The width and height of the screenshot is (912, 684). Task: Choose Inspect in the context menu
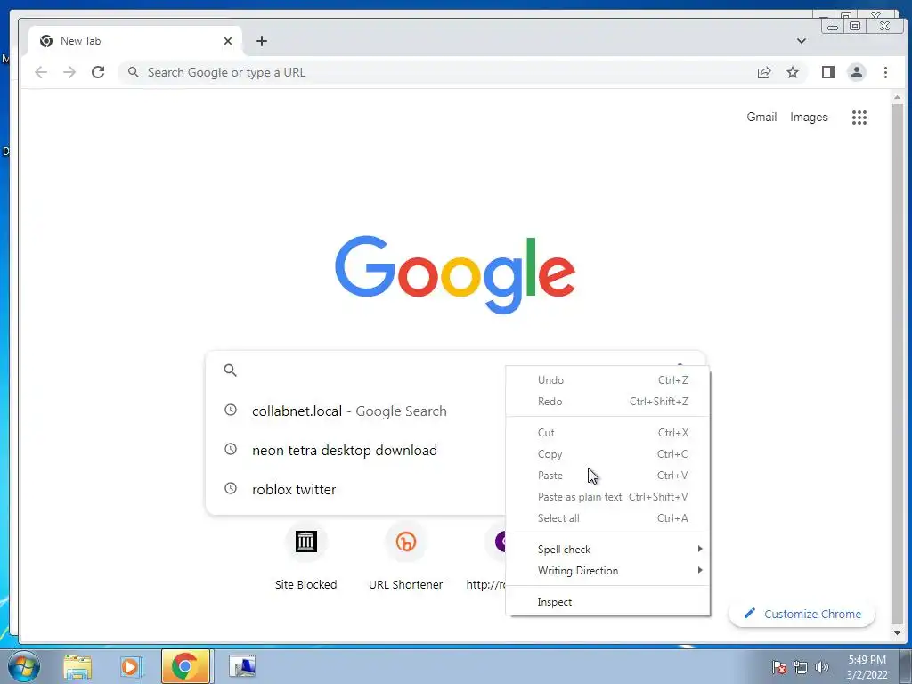pyautogui.click(x=607, y=602)
